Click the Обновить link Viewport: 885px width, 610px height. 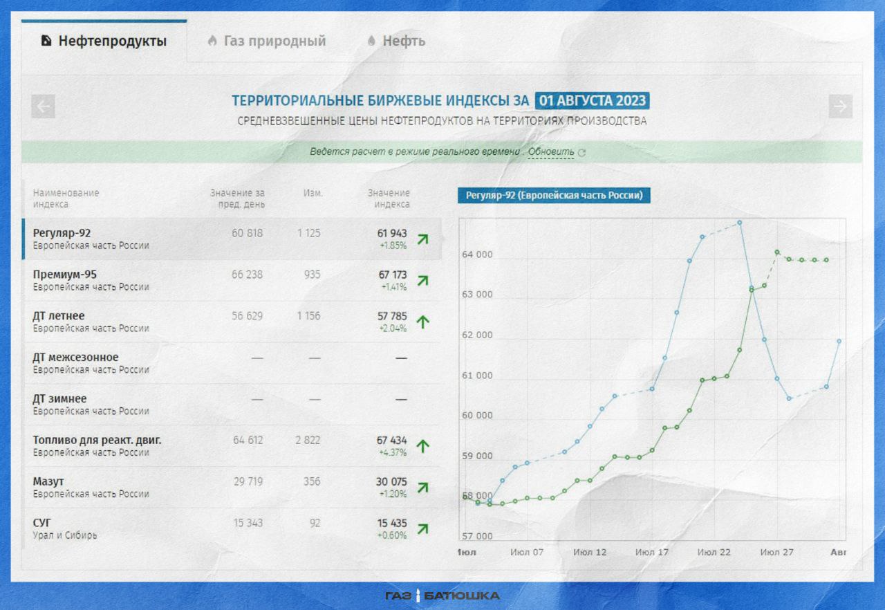pyautogui.click(x=551, y=152)
